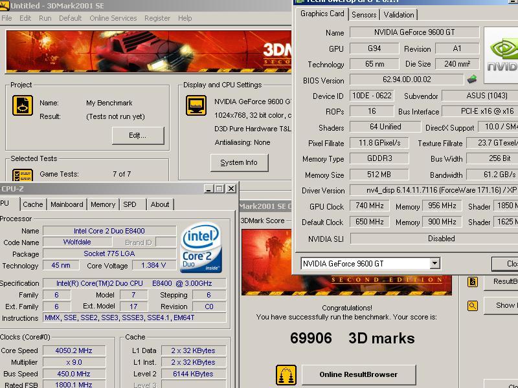This screenshot has height=388, width=518.
Task: Click the display monitor icon in 3DMark
Action: point(196,105)
